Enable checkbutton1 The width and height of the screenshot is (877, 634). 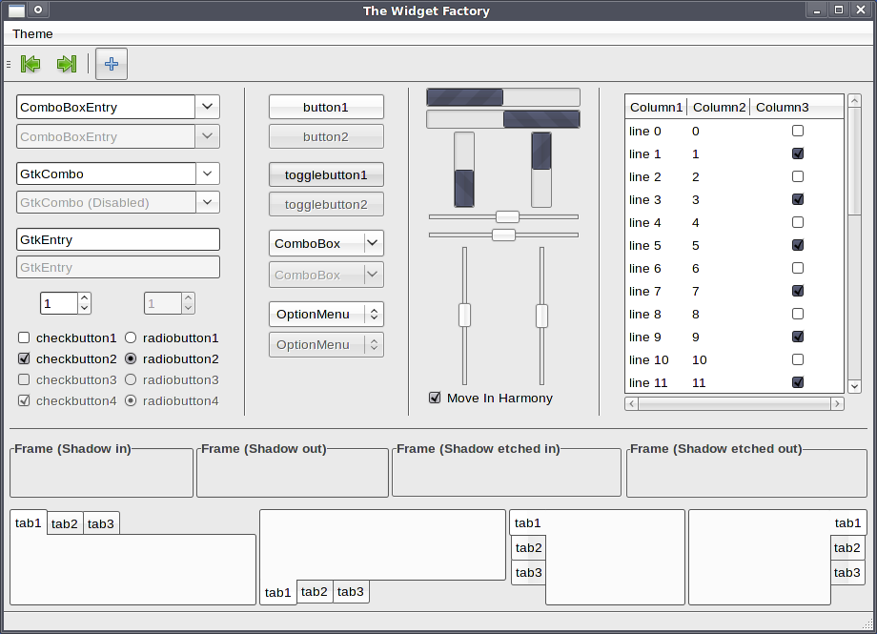point(24,337)
